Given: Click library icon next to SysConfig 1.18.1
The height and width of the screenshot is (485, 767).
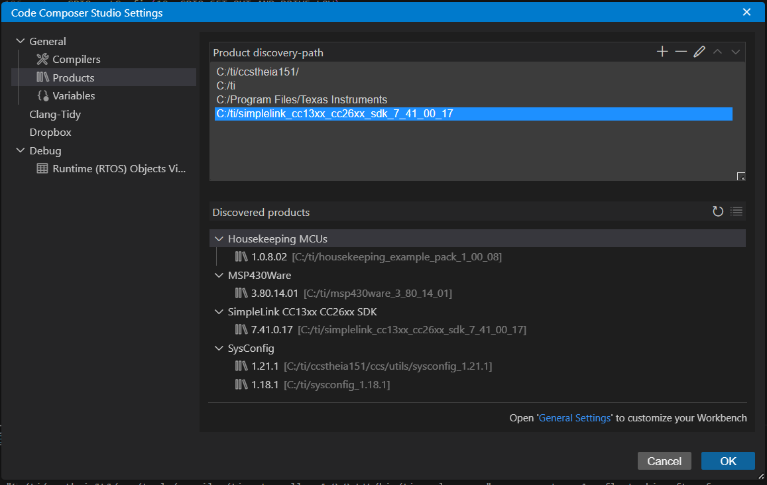Looking at the screenshot, I should tap(241, 384).
